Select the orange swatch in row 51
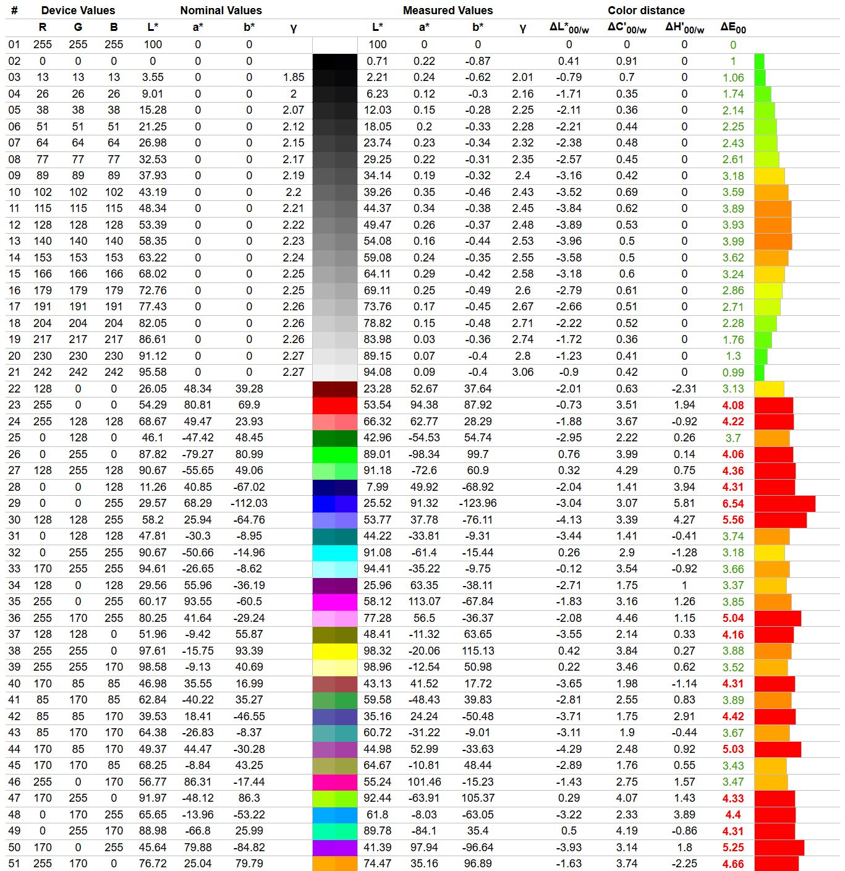Screen dimensions: 845x871 (334, 864)
